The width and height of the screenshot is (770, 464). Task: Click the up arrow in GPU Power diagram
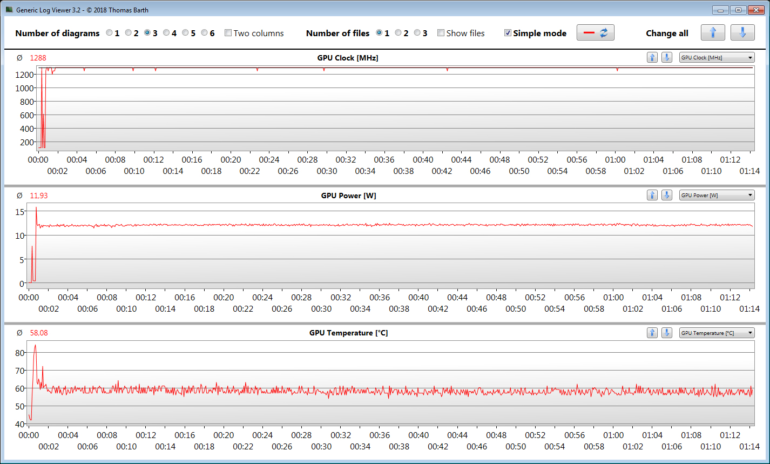[652, 196]
